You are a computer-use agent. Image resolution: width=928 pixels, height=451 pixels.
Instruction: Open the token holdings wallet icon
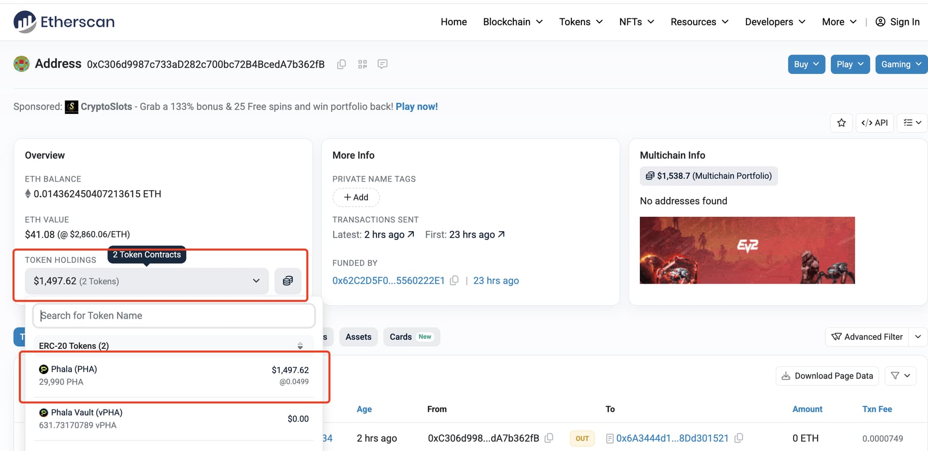click(x=288, y=281)
